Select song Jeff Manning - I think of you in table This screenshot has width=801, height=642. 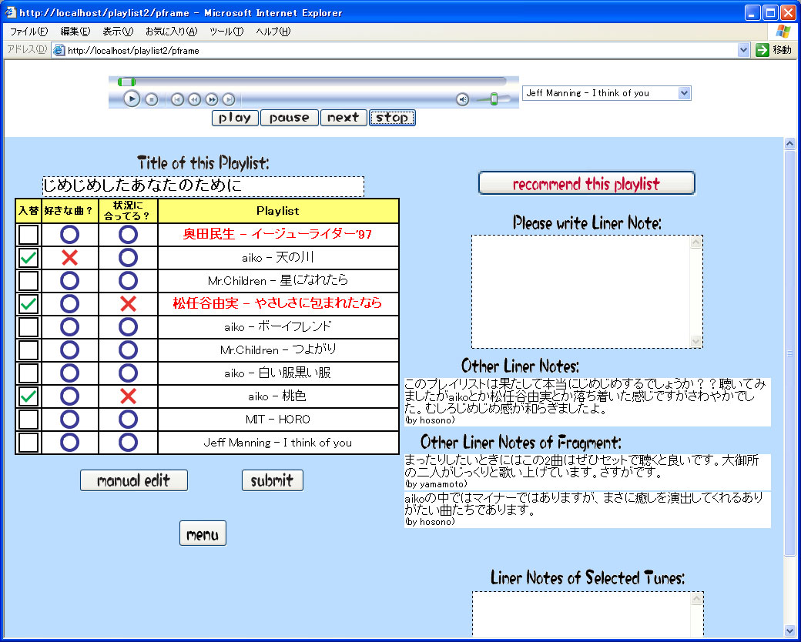click(x=278, y=443)
